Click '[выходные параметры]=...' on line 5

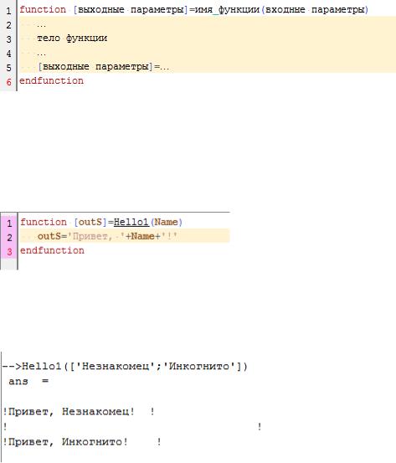coord(103,66)
